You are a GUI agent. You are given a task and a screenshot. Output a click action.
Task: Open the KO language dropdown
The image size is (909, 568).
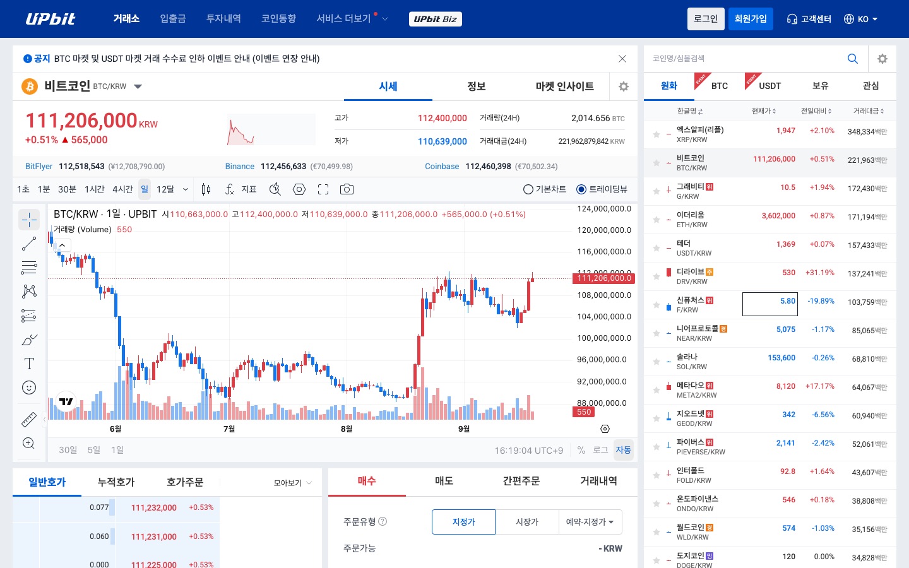pyautogui.click(x=860, y=19)
